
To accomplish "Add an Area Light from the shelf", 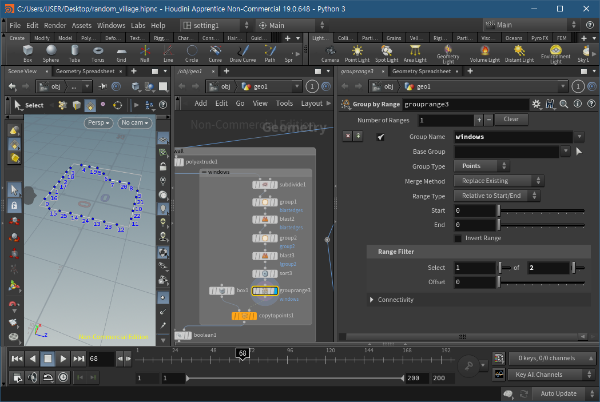I will [415, 53].
